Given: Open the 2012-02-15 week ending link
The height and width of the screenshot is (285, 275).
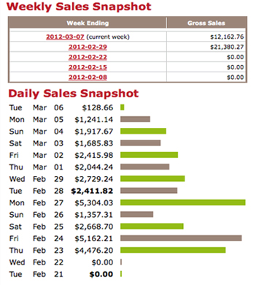Looking at the screenshot, I should [88, 67].
